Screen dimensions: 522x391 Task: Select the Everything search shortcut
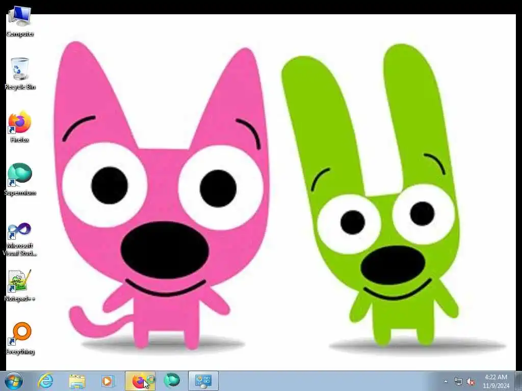[20, 338]
